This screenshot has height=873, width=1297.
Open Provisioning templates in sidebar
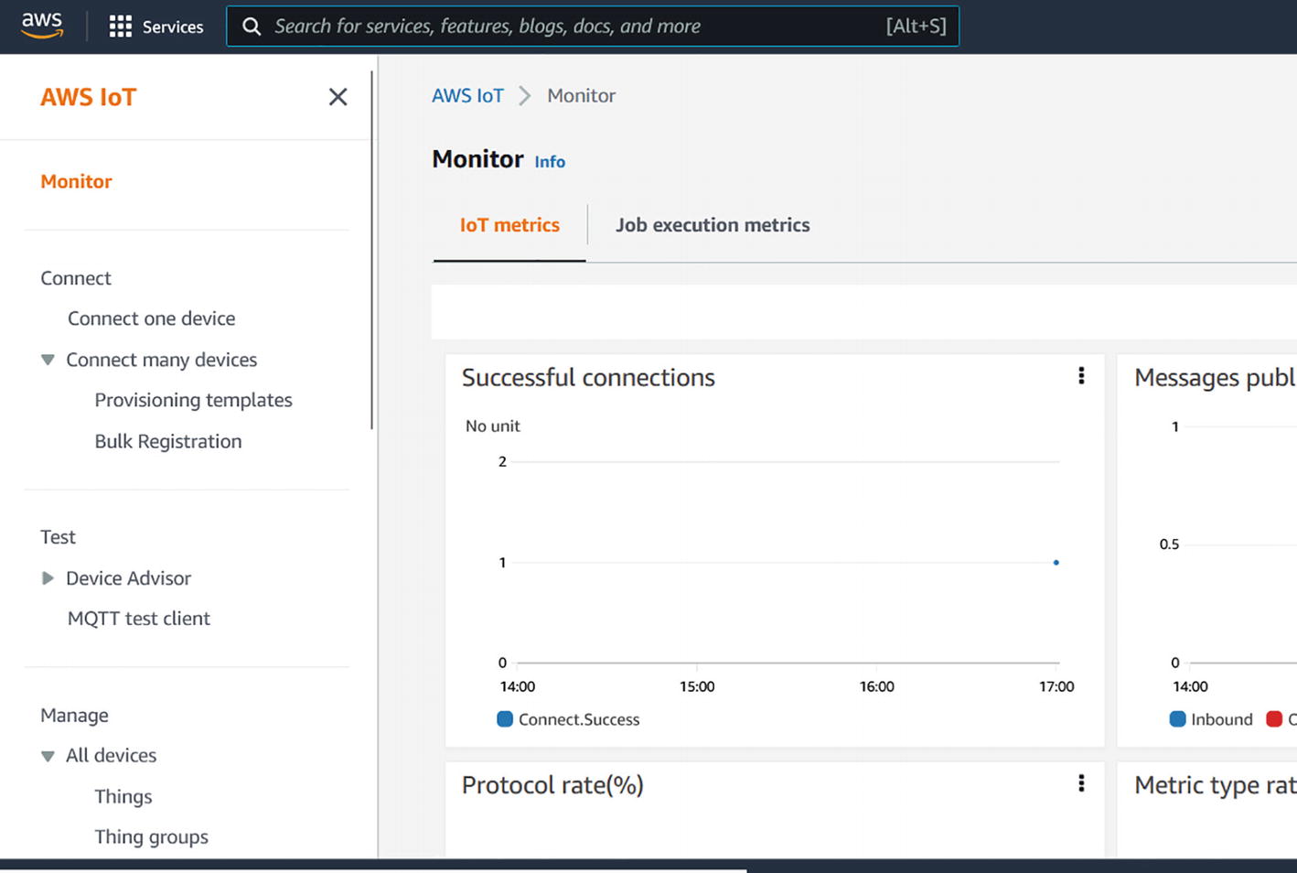point(193,400)
